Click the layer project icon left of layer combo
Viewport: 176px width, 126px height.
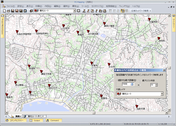[x=32, y=11]
